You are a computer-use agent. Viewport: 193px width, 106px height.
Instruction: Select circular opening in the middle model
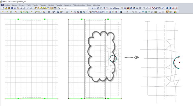[113, 58]
